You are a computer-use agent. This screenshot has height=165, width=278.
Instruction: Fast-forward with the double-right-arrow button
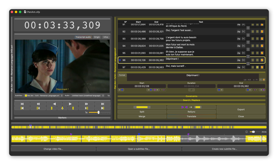(86, 104)
